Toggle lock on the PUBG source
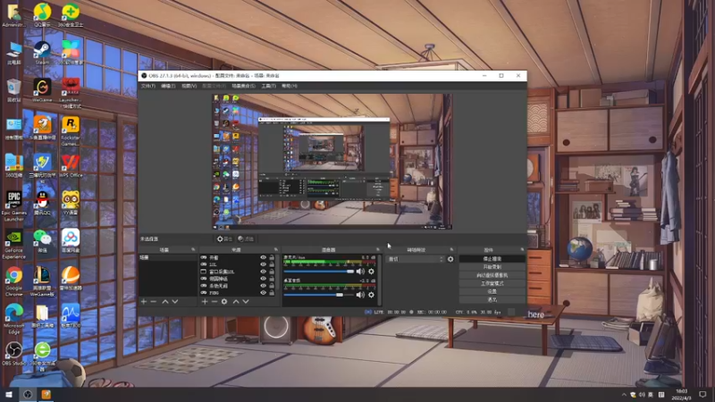Viewport: 715px width, 402px height. coord(272,293)
